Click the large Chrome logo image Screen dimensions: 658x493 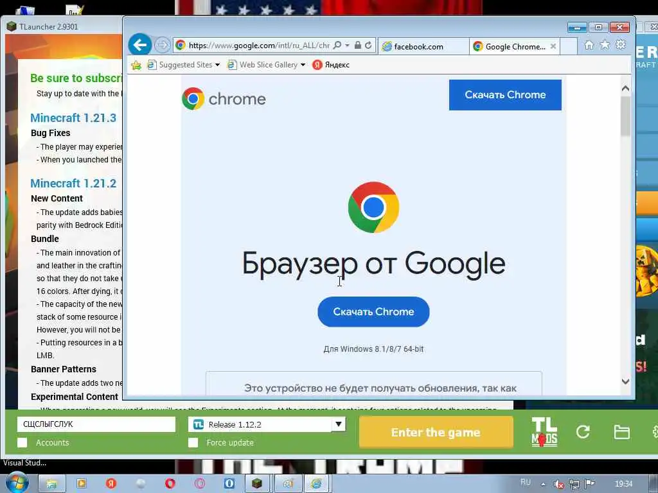coord(373,207)
